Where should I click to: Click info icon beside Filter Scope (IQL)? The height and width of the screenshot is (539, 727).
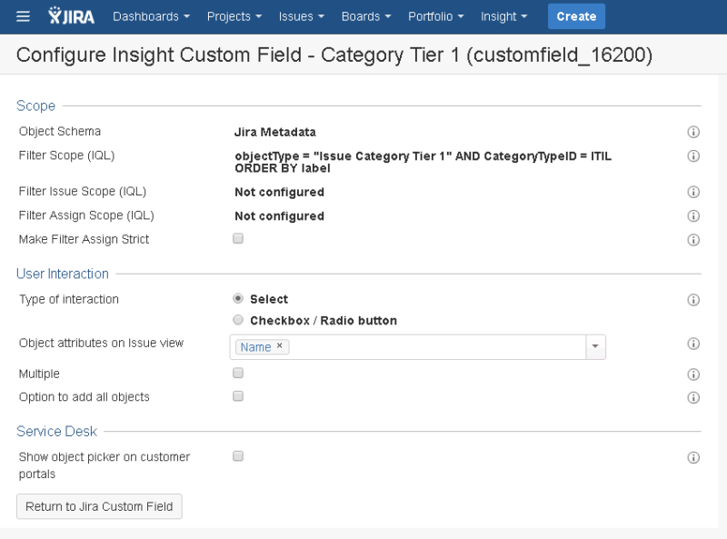pos(693,156)
